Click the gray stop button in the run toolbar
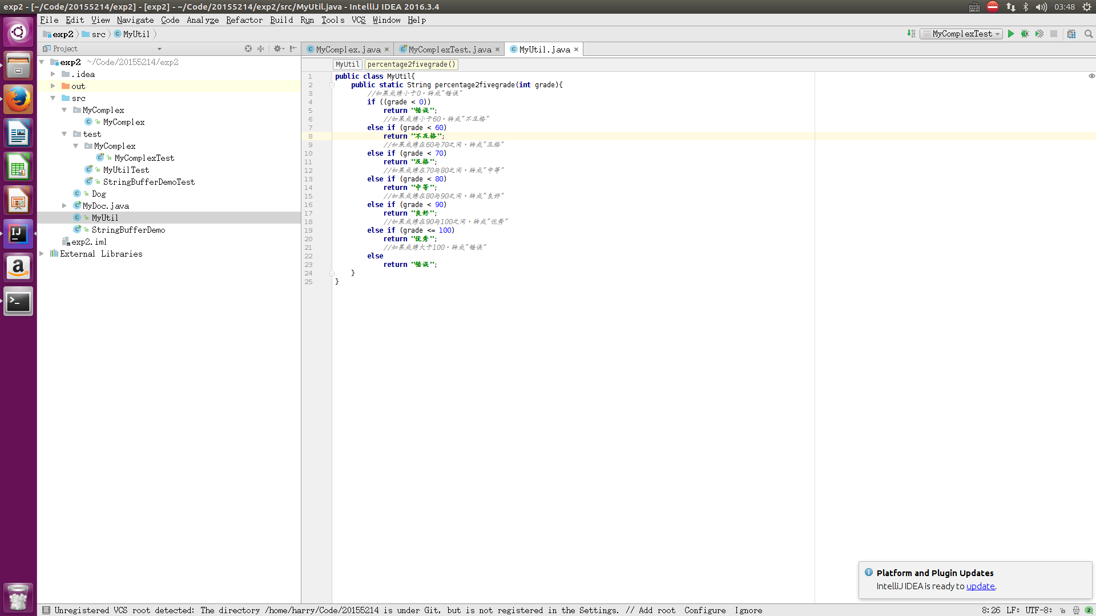 (x=1054, y=34)
